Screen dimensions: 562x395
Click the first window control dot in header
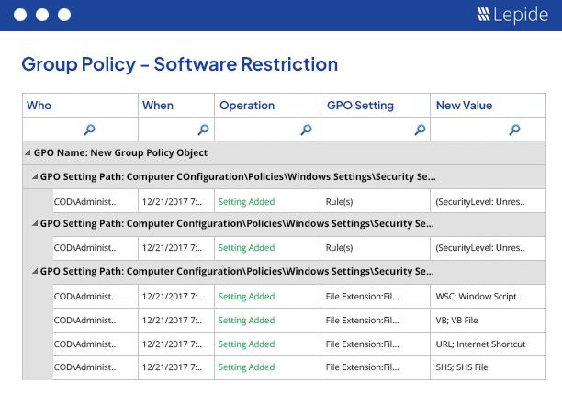pos(20,15)
